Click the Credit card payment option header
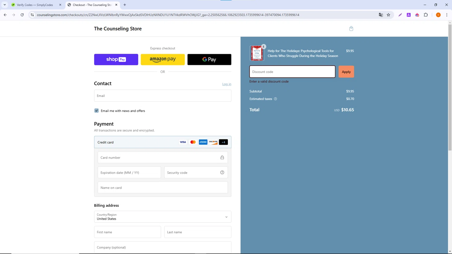The image size is (452, 254). pyautogui.click(x=163, y=142)
